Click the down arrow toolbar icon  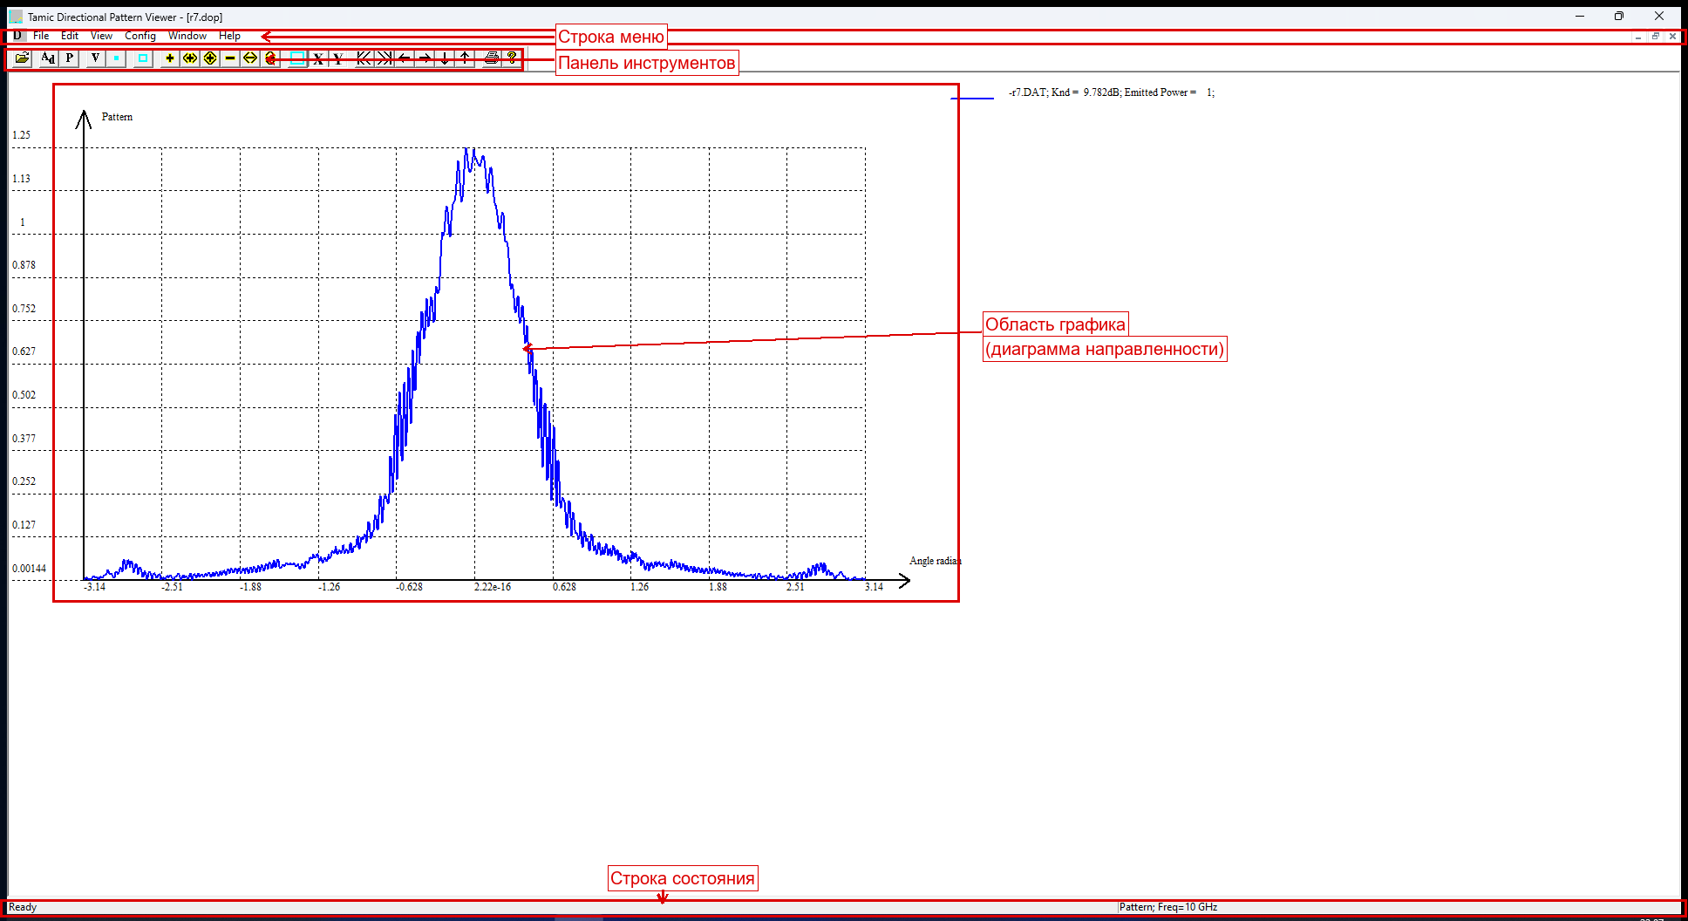446,58
